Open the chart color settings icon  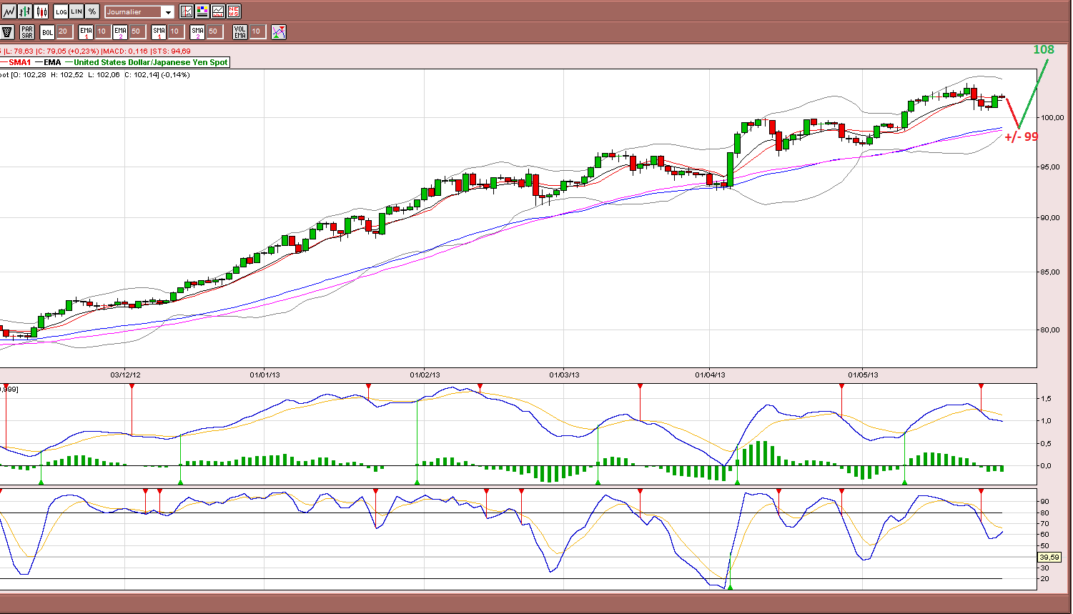[x=202, y=11]
